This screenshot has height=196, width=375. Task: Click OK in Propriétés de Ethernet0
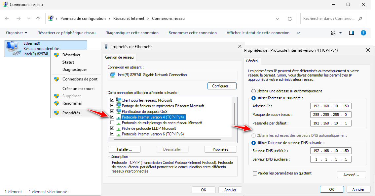(204, 190)
